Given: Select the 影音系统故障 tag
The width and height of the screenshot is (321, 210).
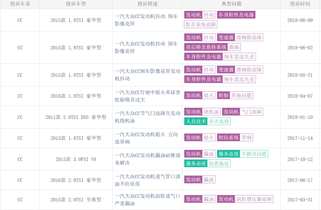Looking at the screenshot, I should 201,24.
